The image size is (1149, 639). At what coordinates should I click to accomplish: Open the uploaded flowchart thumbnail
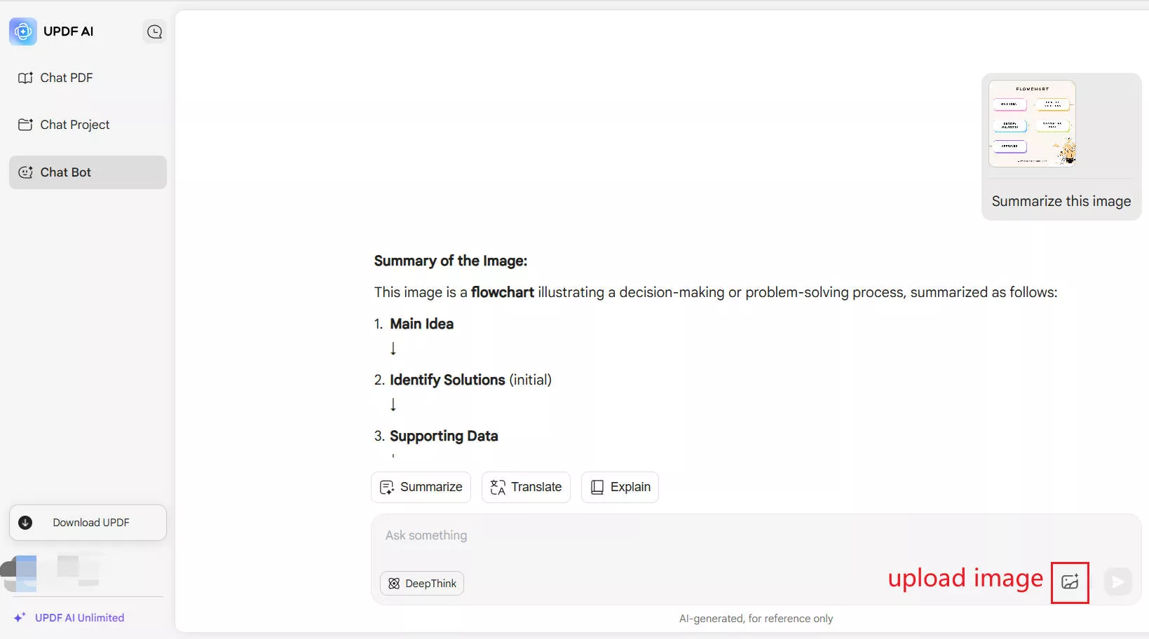1032,124
